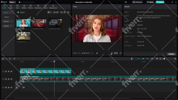Select the background clip on timeline

point(98,79)
